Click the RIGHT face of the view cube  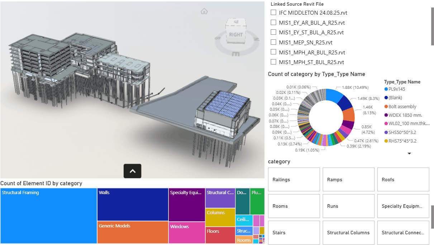pos(236,34)
